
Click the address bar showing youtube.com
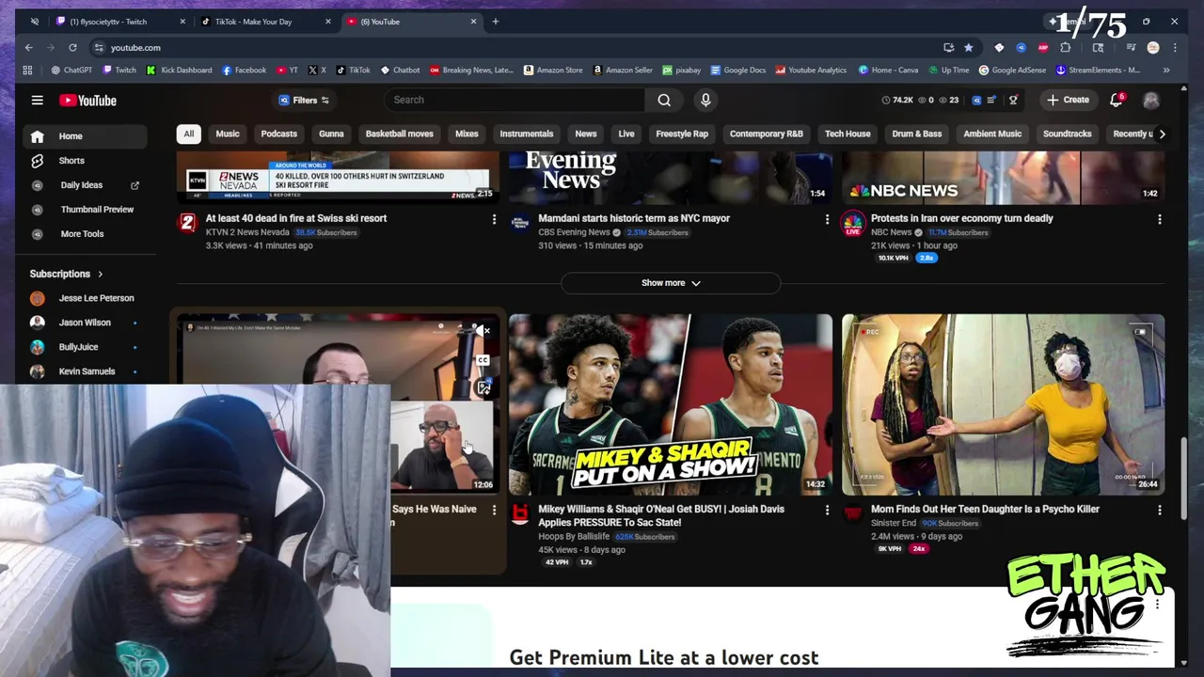tap(135, 47)
